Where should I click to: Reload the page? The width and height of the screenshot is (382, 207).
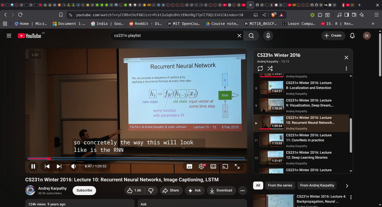[x=20, y=15]
